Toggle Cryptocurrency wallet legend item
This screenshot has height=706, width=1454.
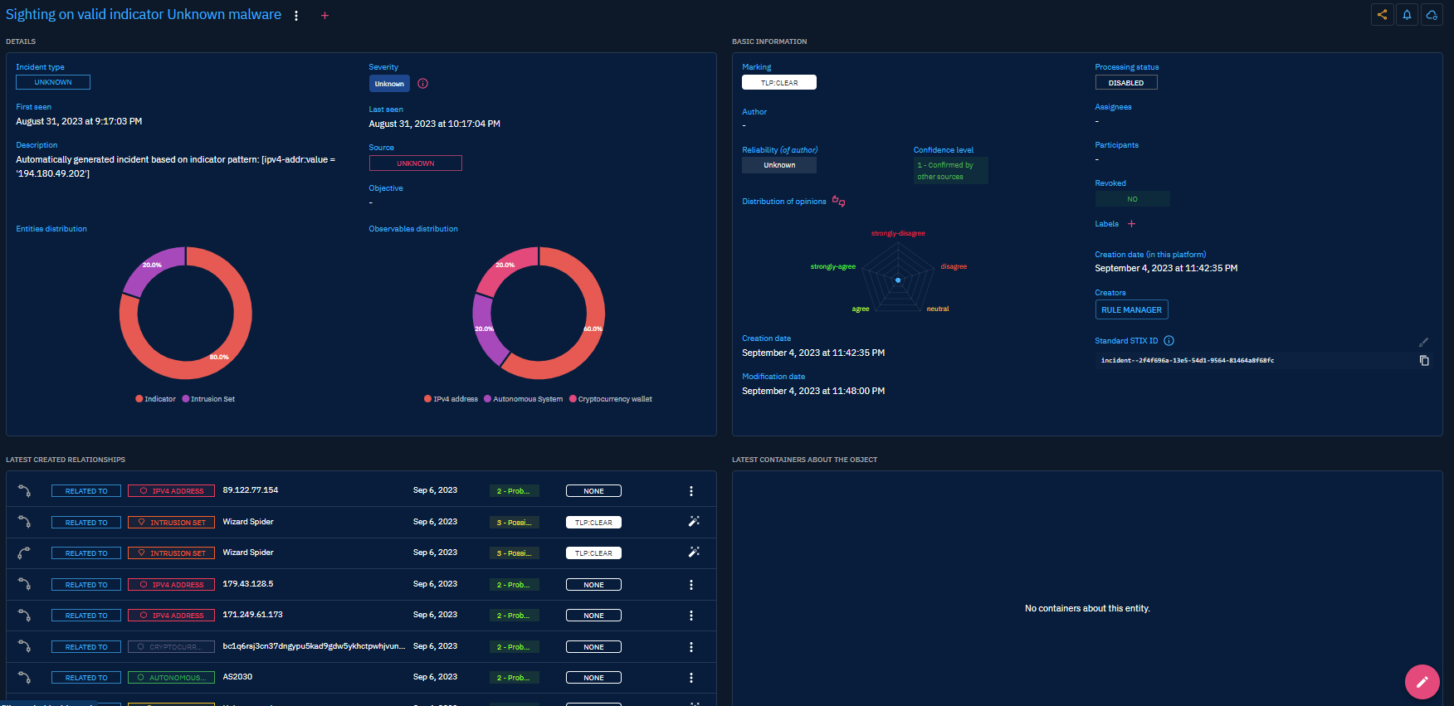pyautogui.click(x=610, y=399)
